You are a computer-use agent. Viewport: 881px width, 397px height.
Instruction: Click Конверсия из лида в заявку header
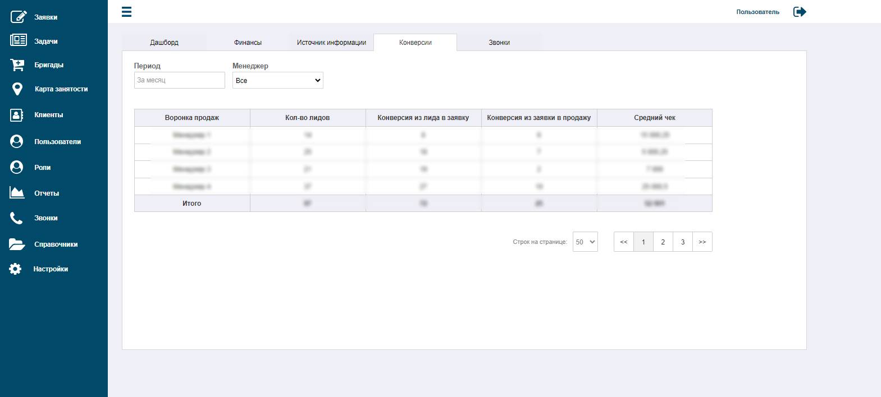[423, 118]
